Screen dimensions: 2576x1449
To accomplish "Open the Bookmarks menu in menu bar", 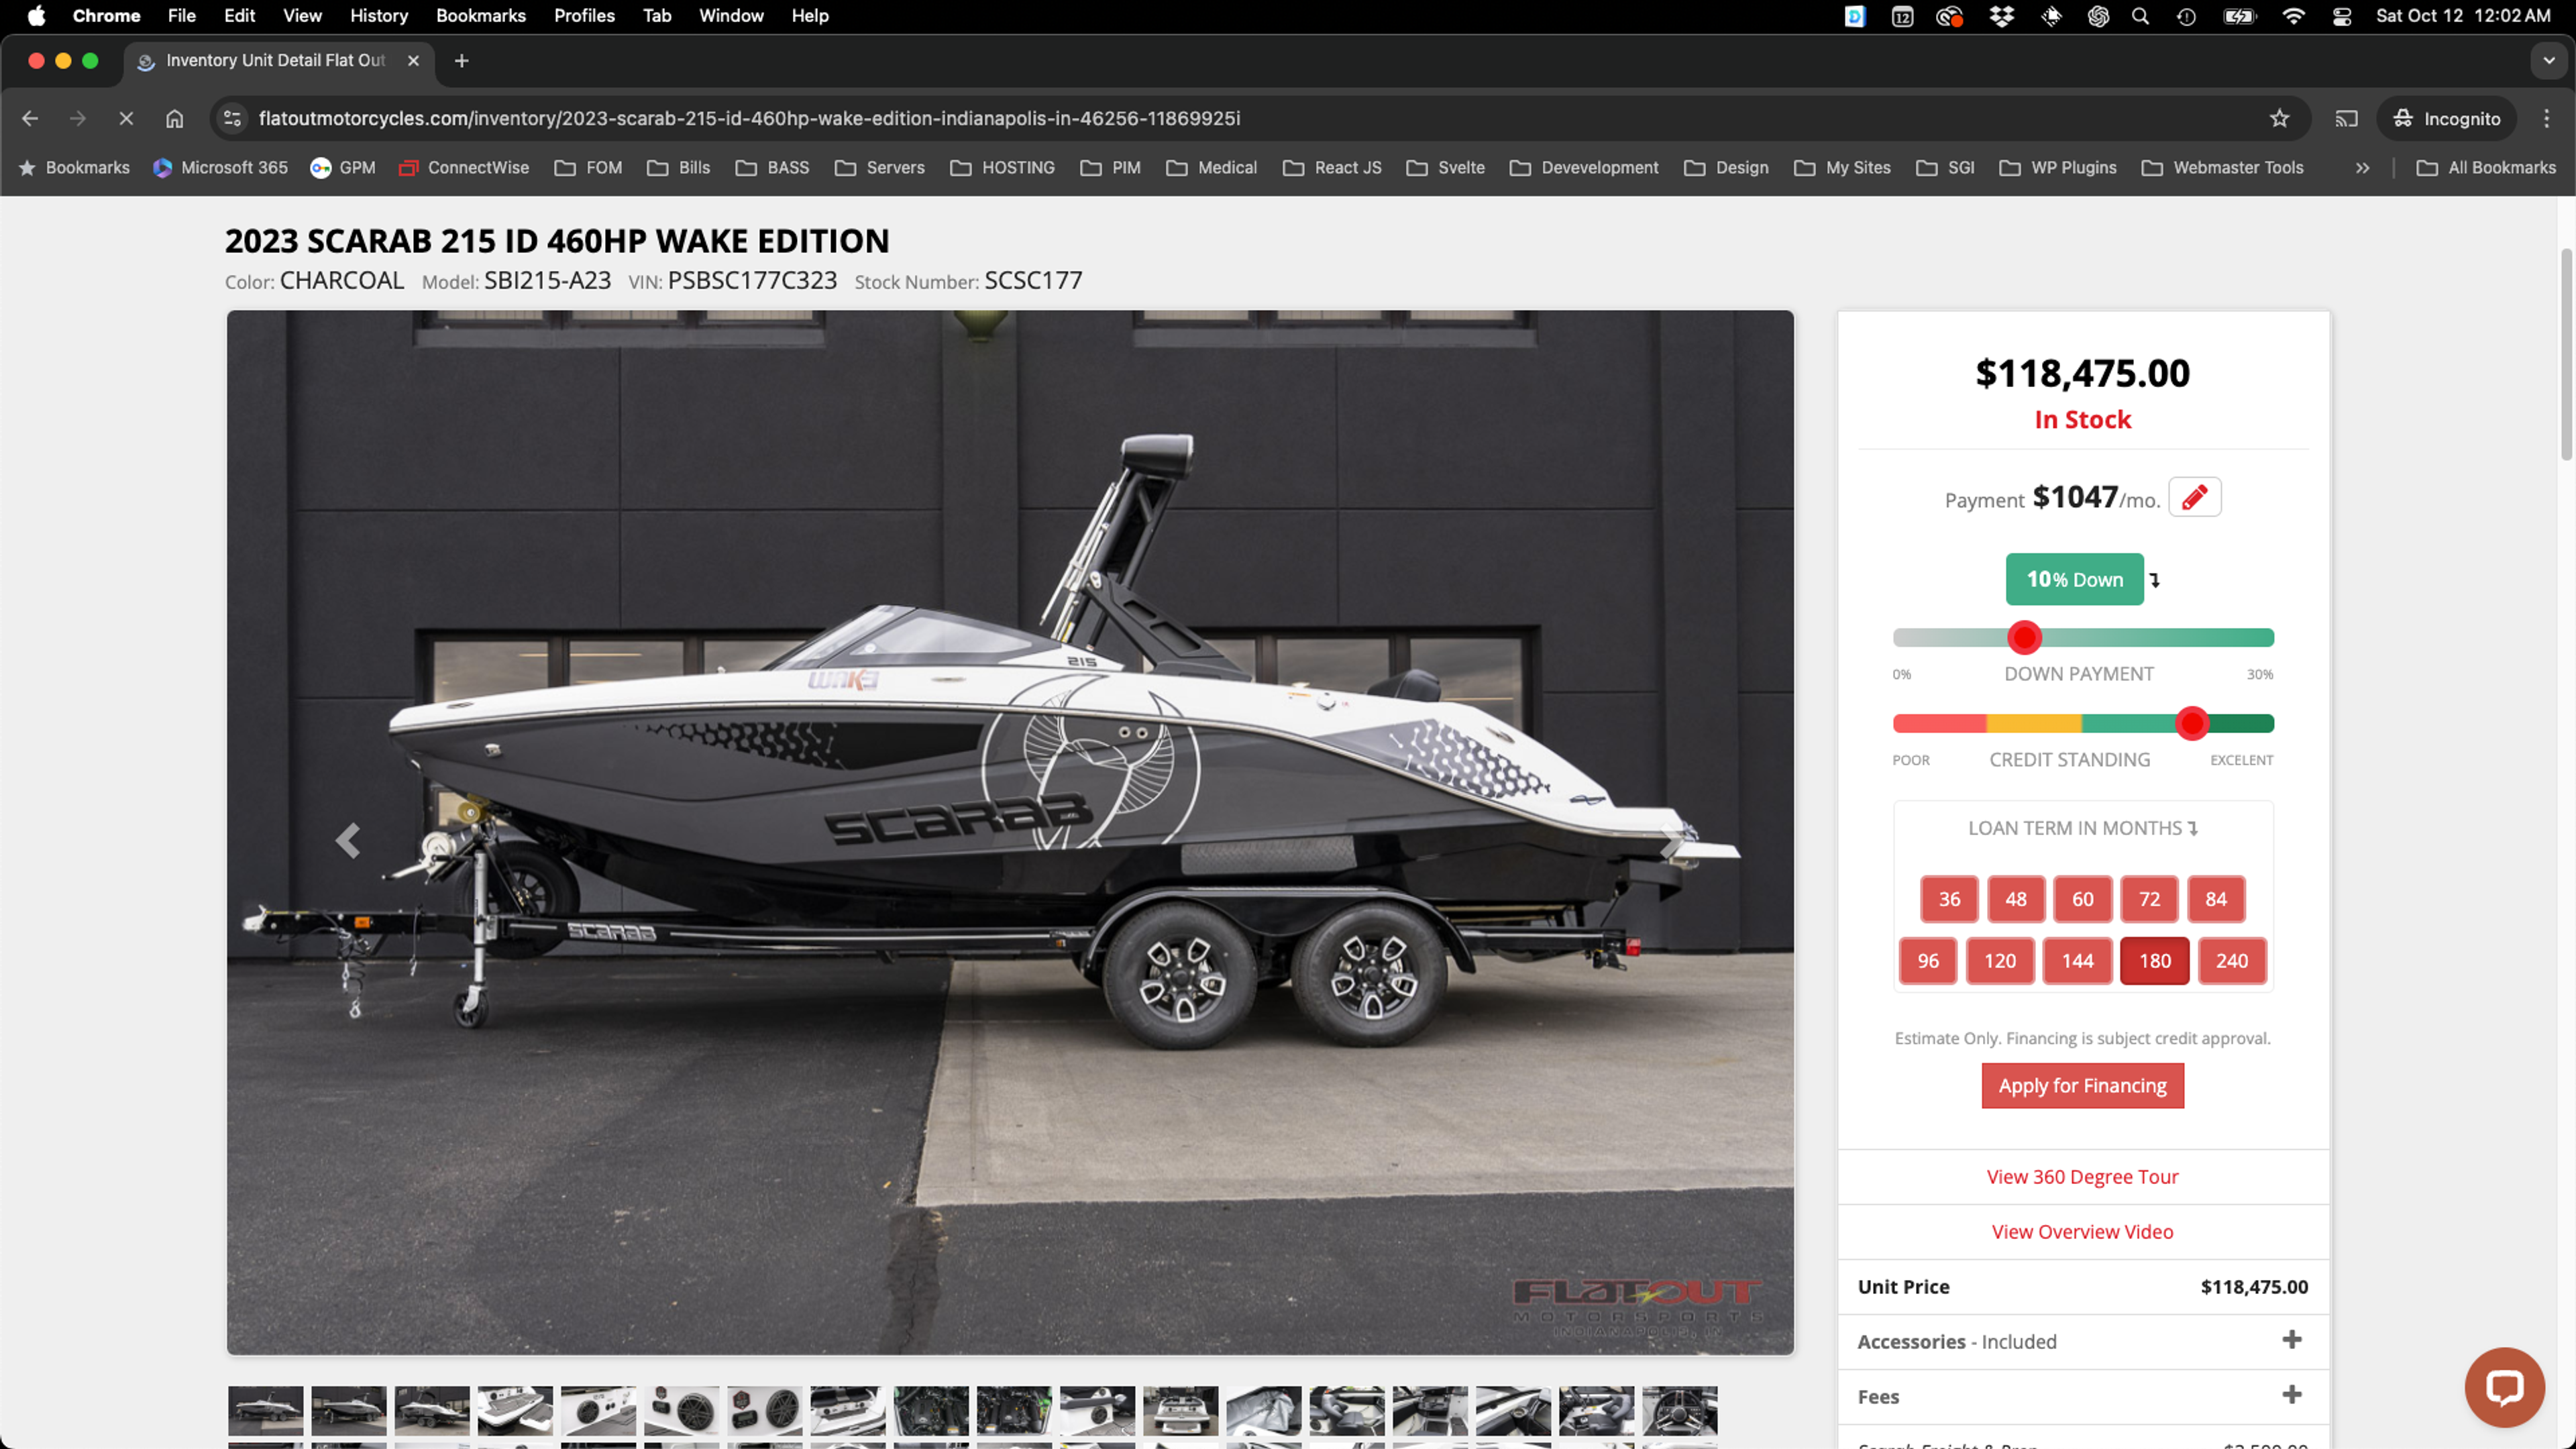I will pyautogui.click(x=480, y=16).
